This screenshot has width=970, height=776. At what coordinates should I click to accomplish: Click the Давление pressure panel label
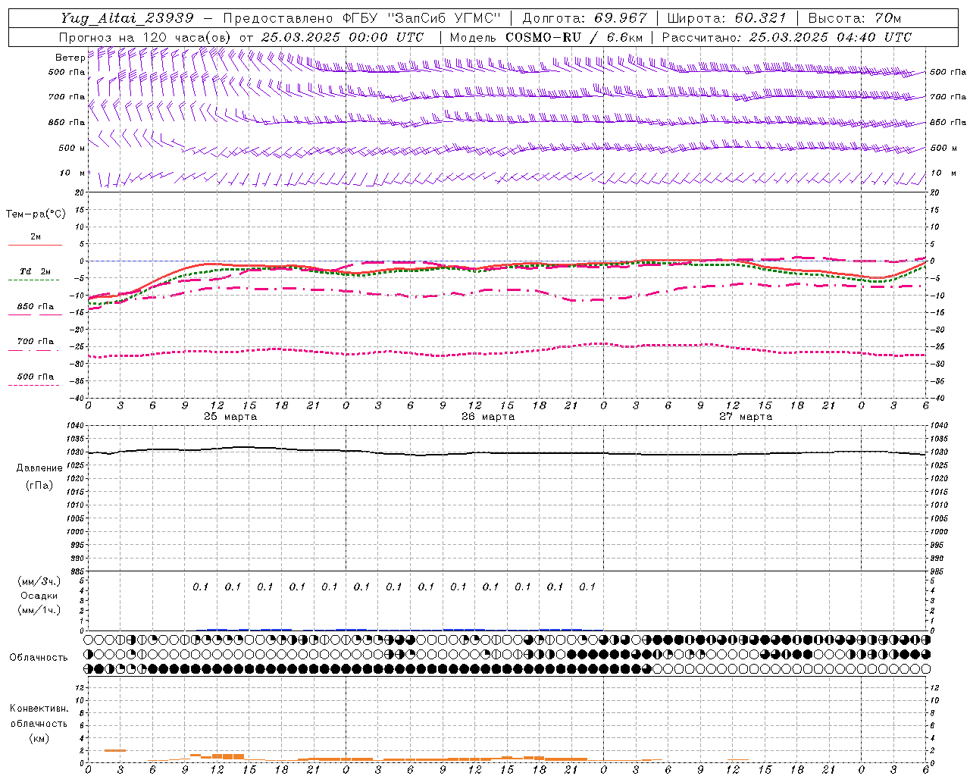coord(39,468)
